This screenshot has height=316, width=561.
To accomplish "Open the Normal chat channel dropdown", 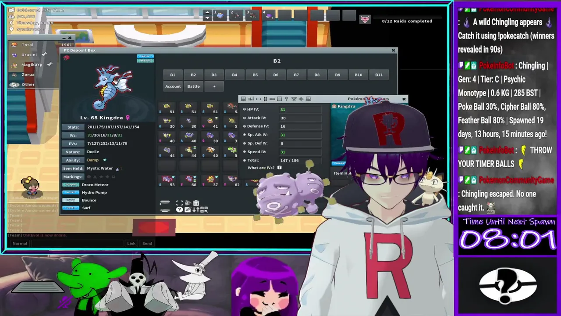I will [x=20, y=243].
